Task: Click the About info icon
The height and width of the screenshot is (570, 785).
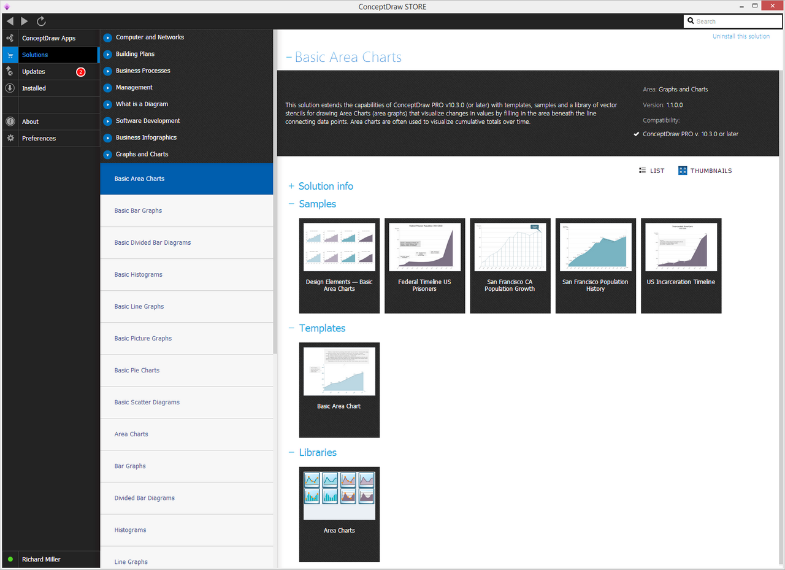Action: pos(10,121)
